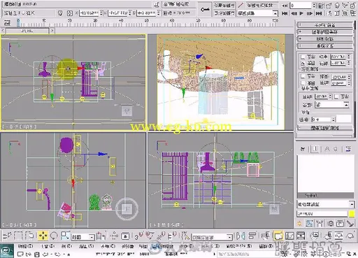Viewport: 358px width, 258px height.
Task: Open the Layer Manager icon
Action: (265, 236)
